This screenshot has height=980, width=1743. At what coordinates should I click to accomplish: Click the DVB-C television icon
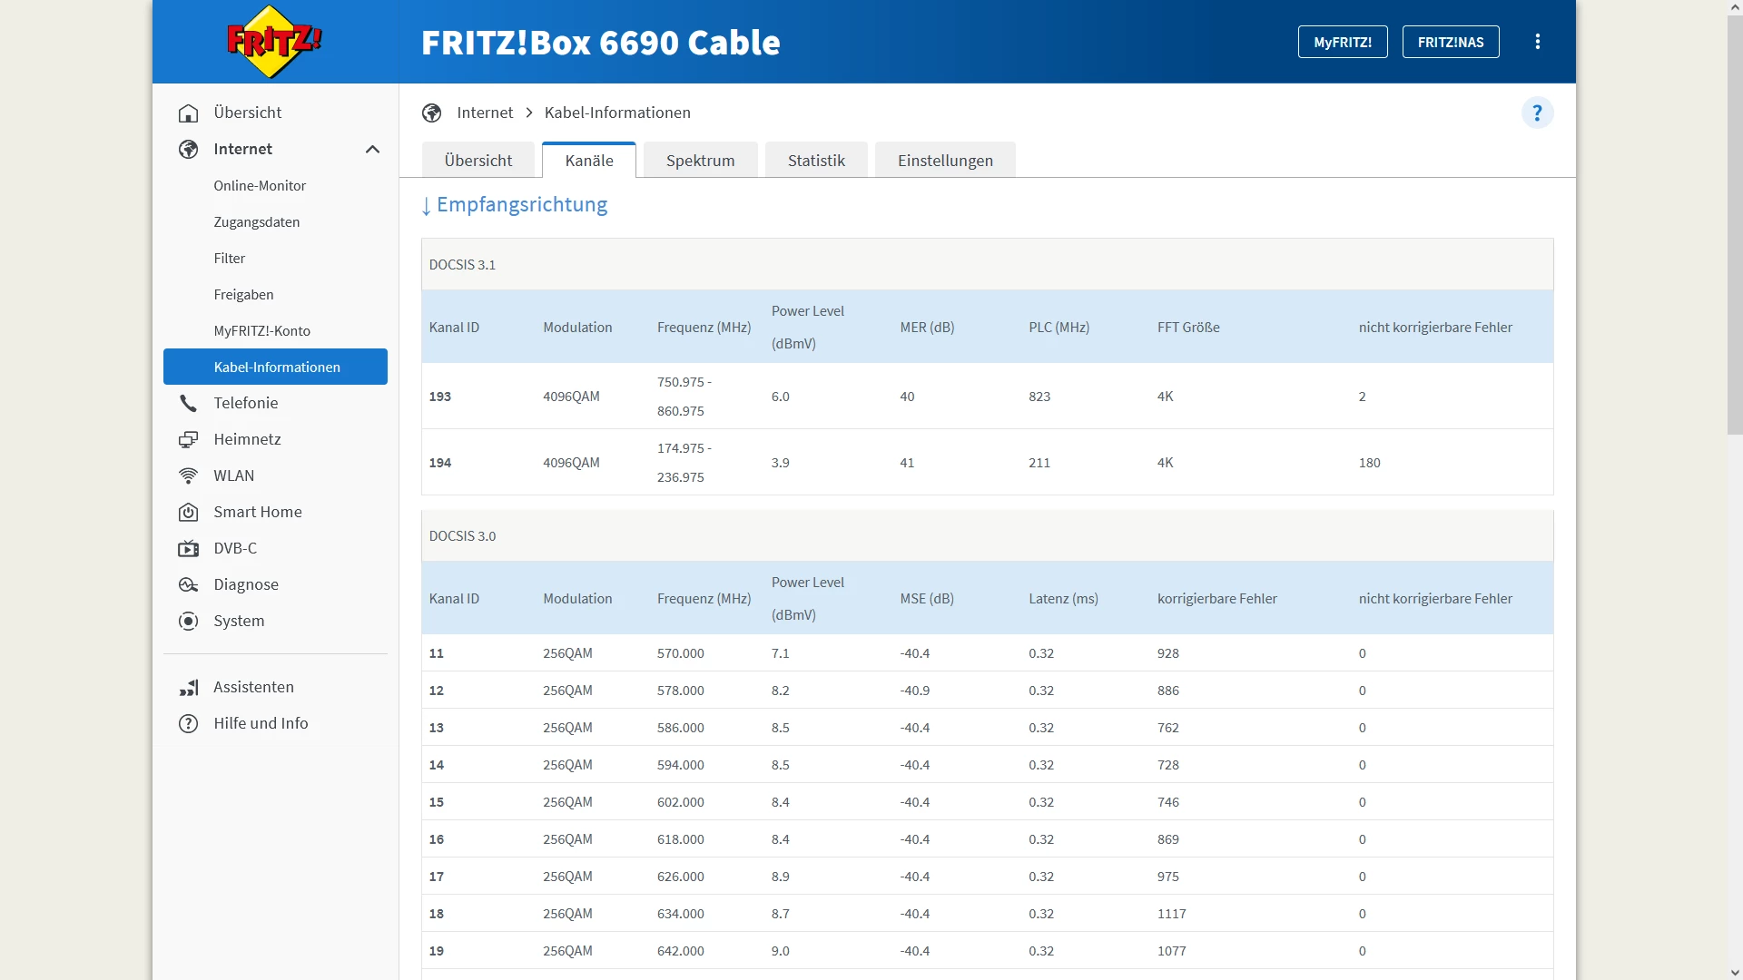coord(188,548)
